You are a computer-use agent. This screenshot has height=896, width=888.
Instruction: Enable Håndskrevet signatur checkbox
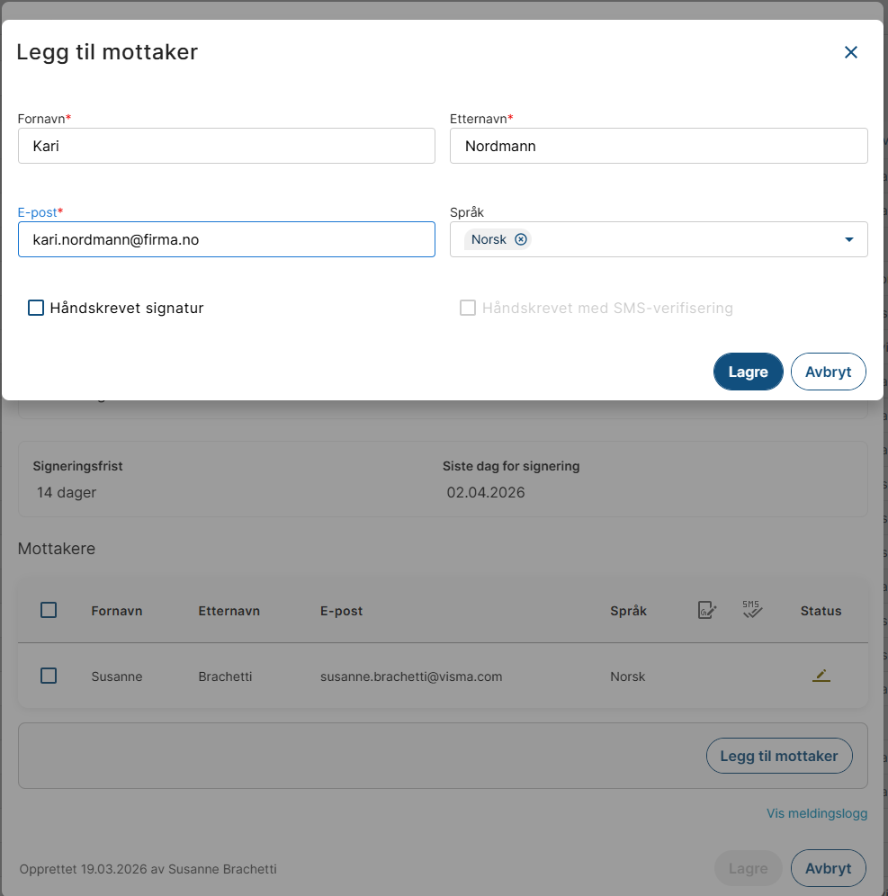(36, 308)
